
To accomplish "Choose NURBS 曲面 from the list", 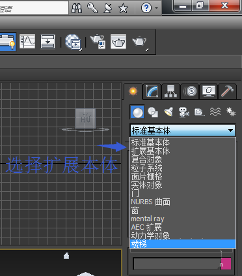I will click(183, 202).
